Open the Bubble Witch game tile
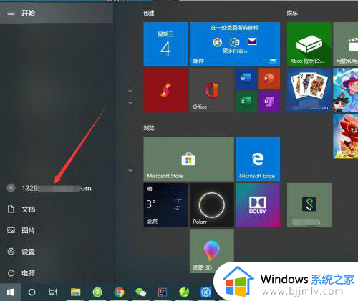Screen dimensions: 358x301 tap(346, 90)
